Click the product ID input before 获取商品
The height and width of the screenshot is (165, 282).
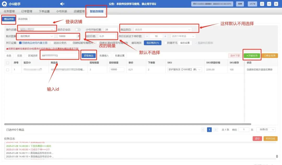point(59,56)
